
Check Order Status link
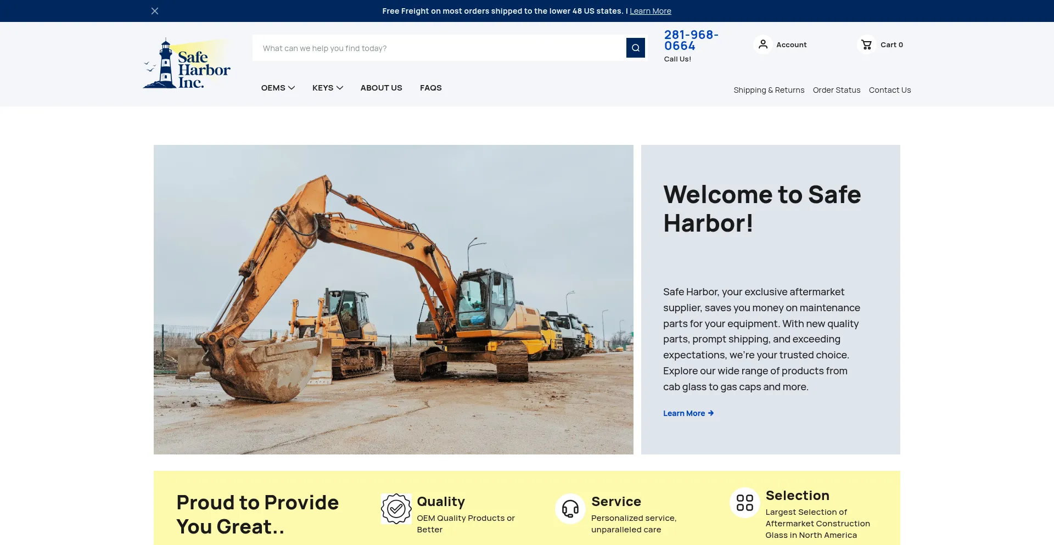point(836,90)
